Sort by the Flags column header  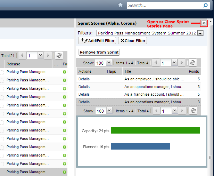pyautogui.click(x=114, y=71)
